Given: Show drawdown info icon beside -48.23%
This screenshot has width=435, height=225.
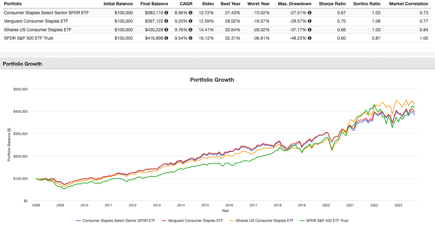Looking at the screenshot, I should [x=310, y=38].
